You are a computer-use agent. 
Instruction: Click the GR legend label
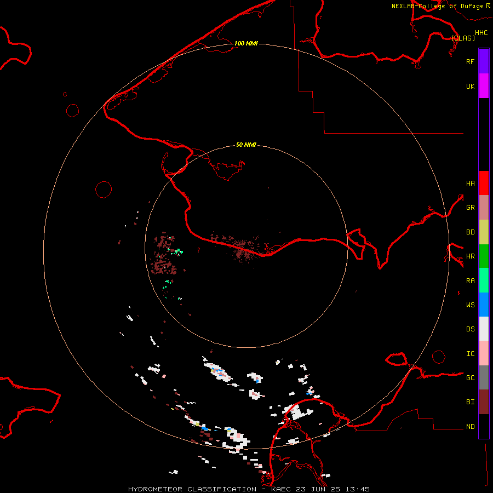click(x=470, y=208)
